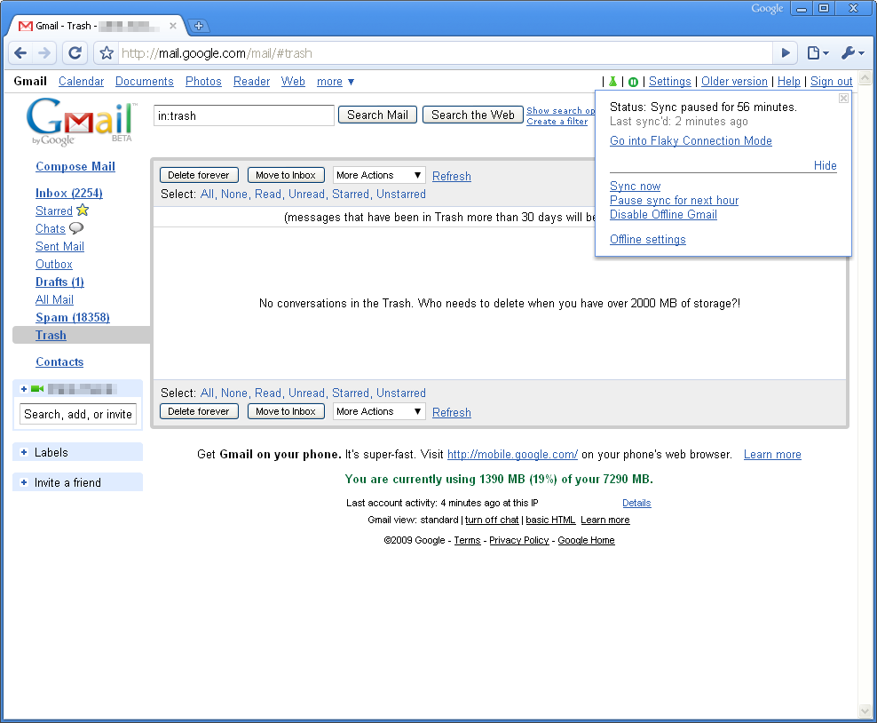
Task: Click Go into Flaky Connection Mode
Action: [x=691, y=141]
